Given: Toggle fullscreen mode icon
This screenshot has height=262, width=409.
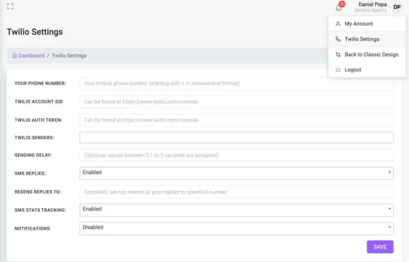Looking at the screenshot, I should [x=10, y=6].
